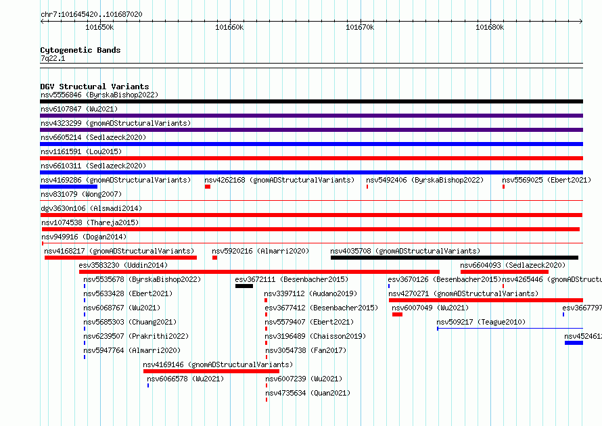This screenshot has width=602, height=426.
Task: Click the 101680k ruler position label
Action: (x=490, y=27)
